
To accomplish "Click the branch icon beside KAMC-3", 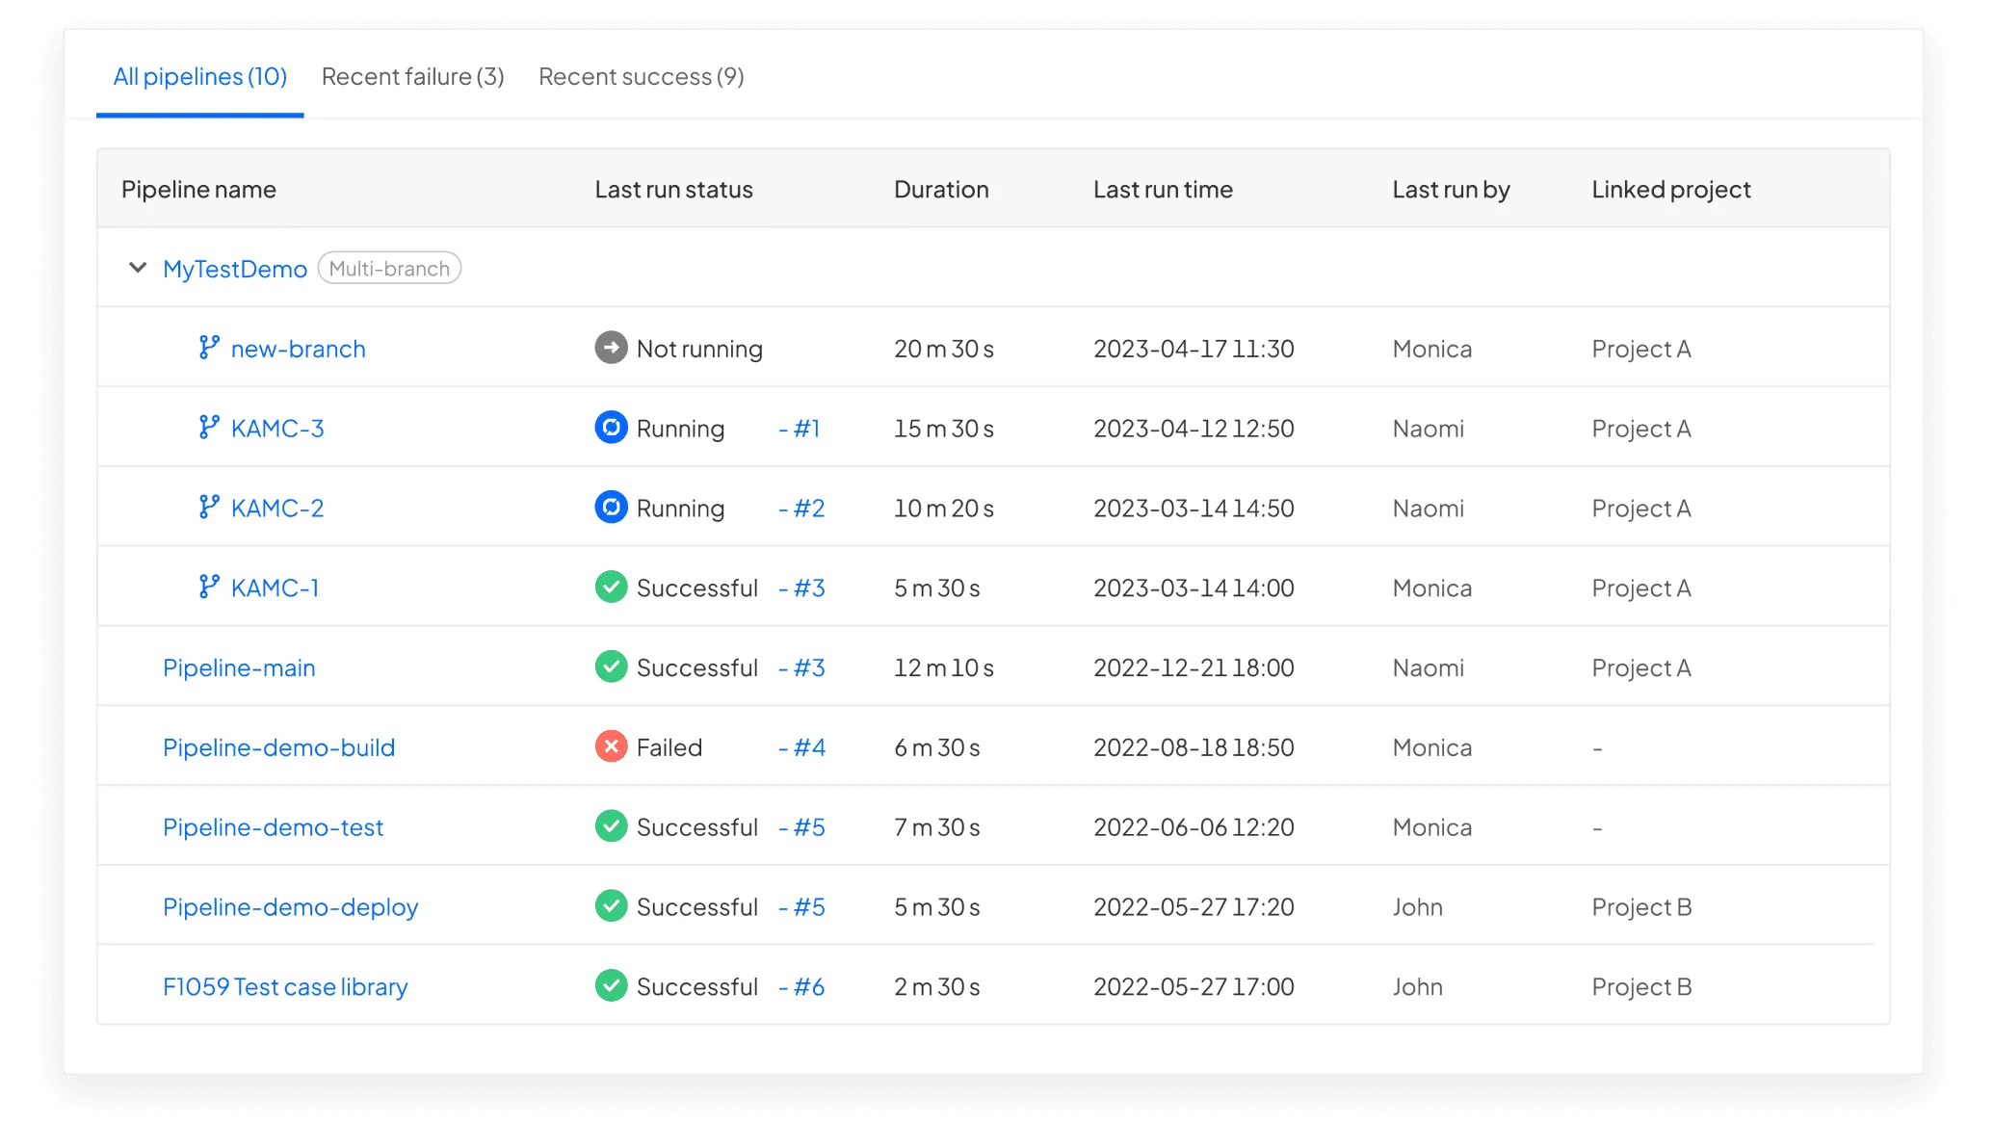I will [x=208, y=428].
